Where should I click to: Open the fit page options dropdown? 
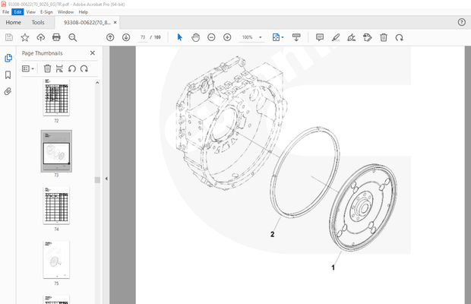[x=278, y=37]
